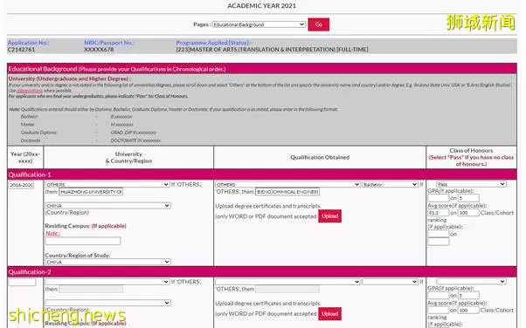Open Class of Honours Pass dropdown
The image size is (526, 328).
coord(471,184)
